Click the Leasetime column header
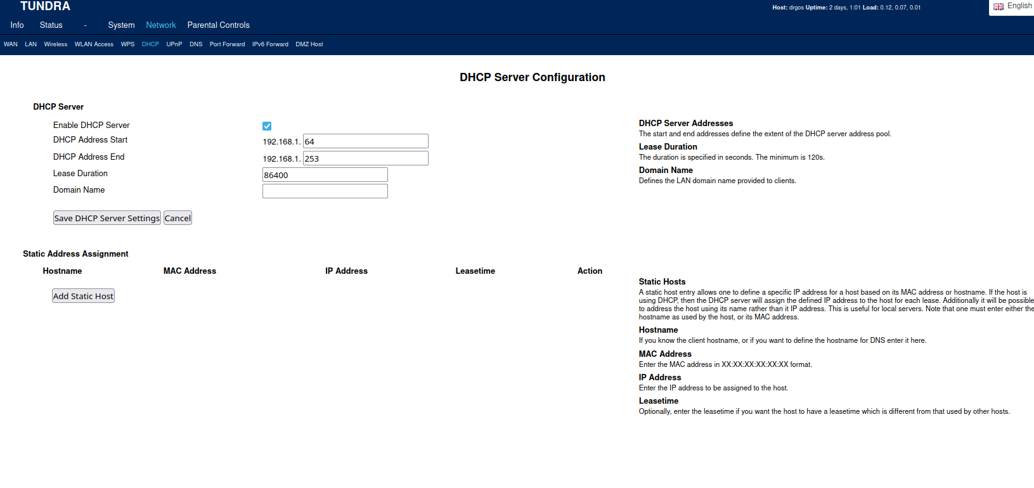The width and height of the screenshot is (1034, 488). coord(475,271)
